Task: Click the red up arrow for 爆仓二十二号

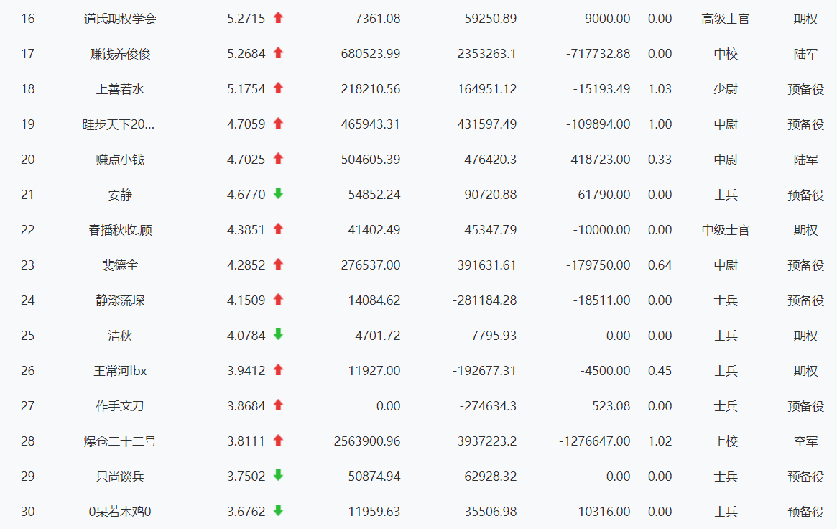Action: (x=278, y=441)
